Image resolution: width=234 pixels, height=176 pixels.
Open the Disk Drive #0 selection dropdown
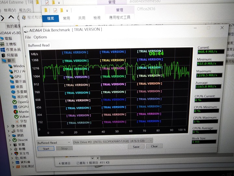(x=112, y=141)
